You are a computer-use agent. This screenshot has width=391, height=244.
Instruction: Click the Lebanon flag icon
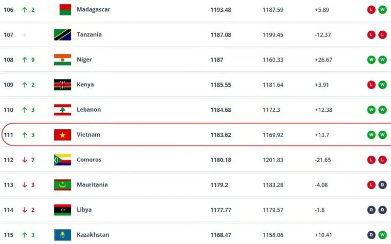tap(63, 110)
